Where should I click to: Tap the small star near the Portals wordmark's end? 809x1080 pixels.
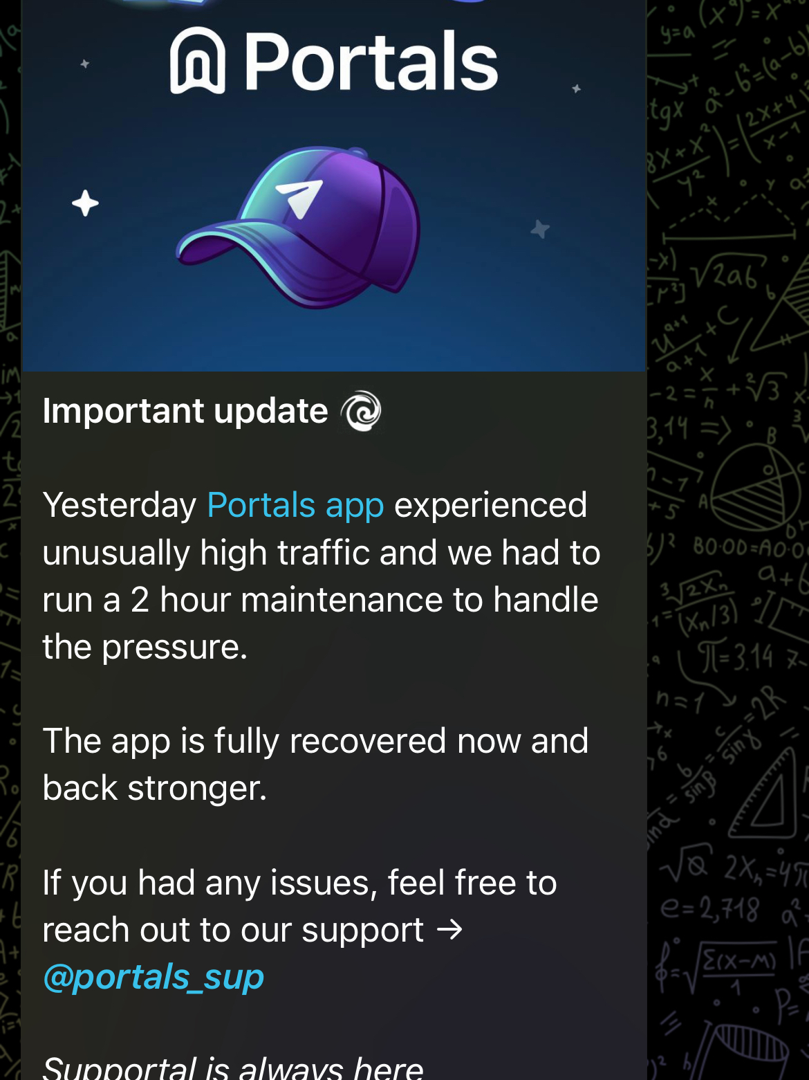click(x=576, y=89)
